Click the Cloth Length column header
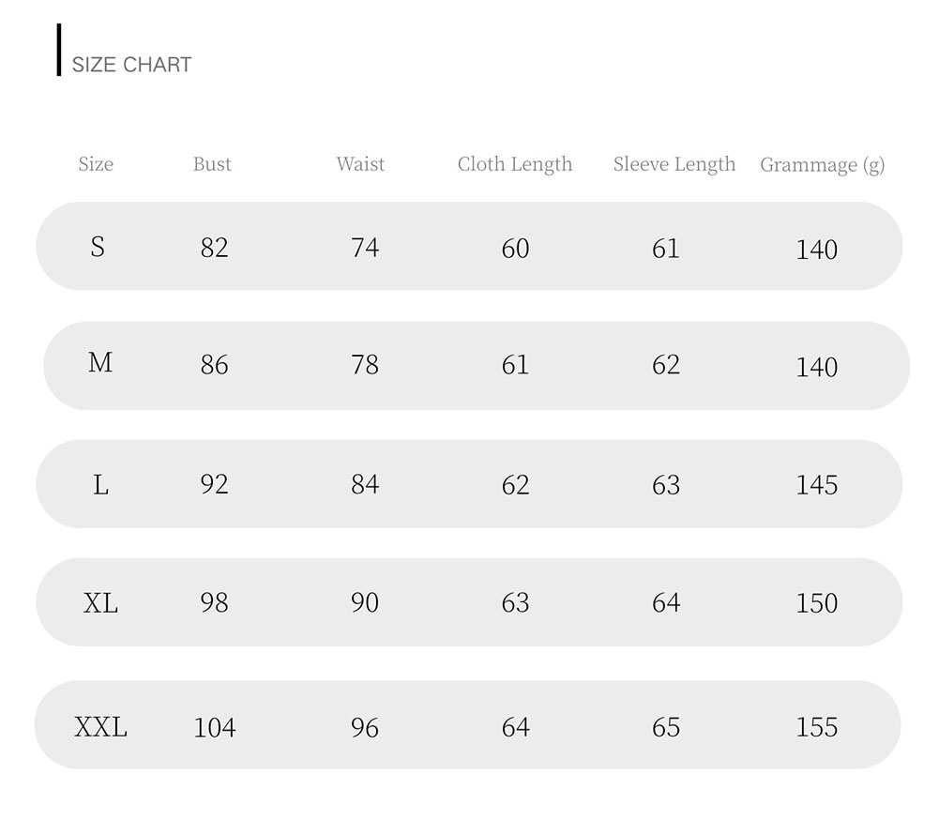Screen dimensions: 939x835 [515, 164]
